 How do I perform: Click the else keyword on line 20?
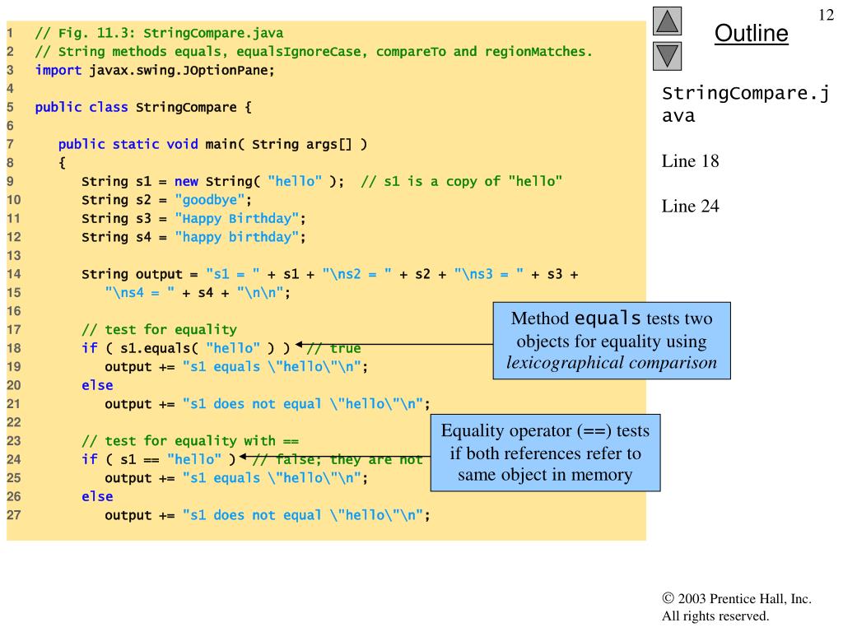(x=97, y=385)
